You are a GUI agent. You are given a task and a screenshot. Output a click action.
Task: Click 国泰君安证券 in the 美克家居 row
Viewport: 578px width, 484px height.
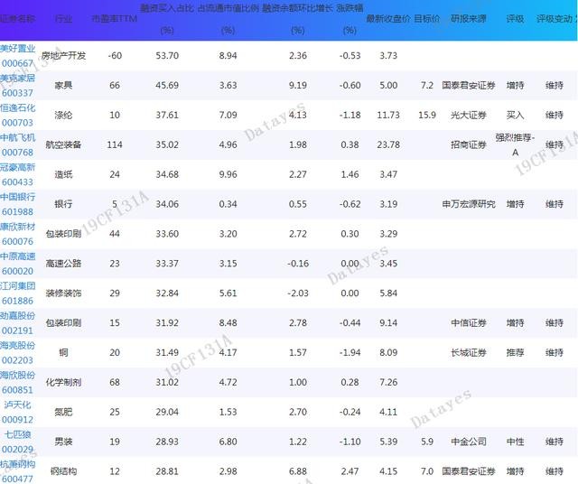[469, 86]
